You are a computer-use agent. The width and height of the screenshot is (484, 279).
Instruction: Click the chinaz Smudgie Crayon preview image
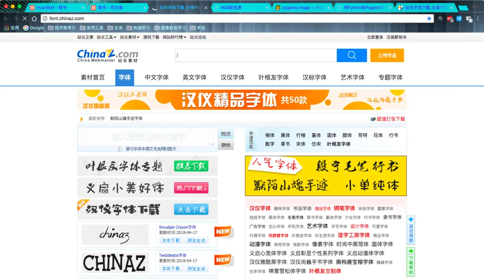coord(115,235)
